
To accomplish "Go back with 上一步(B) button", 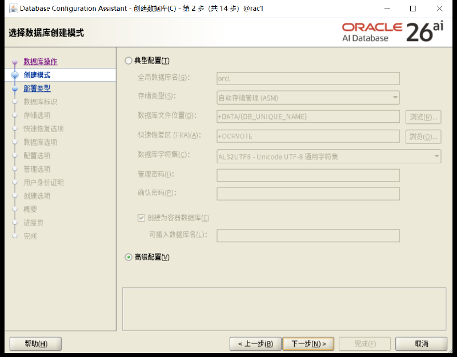I will 255,344.
